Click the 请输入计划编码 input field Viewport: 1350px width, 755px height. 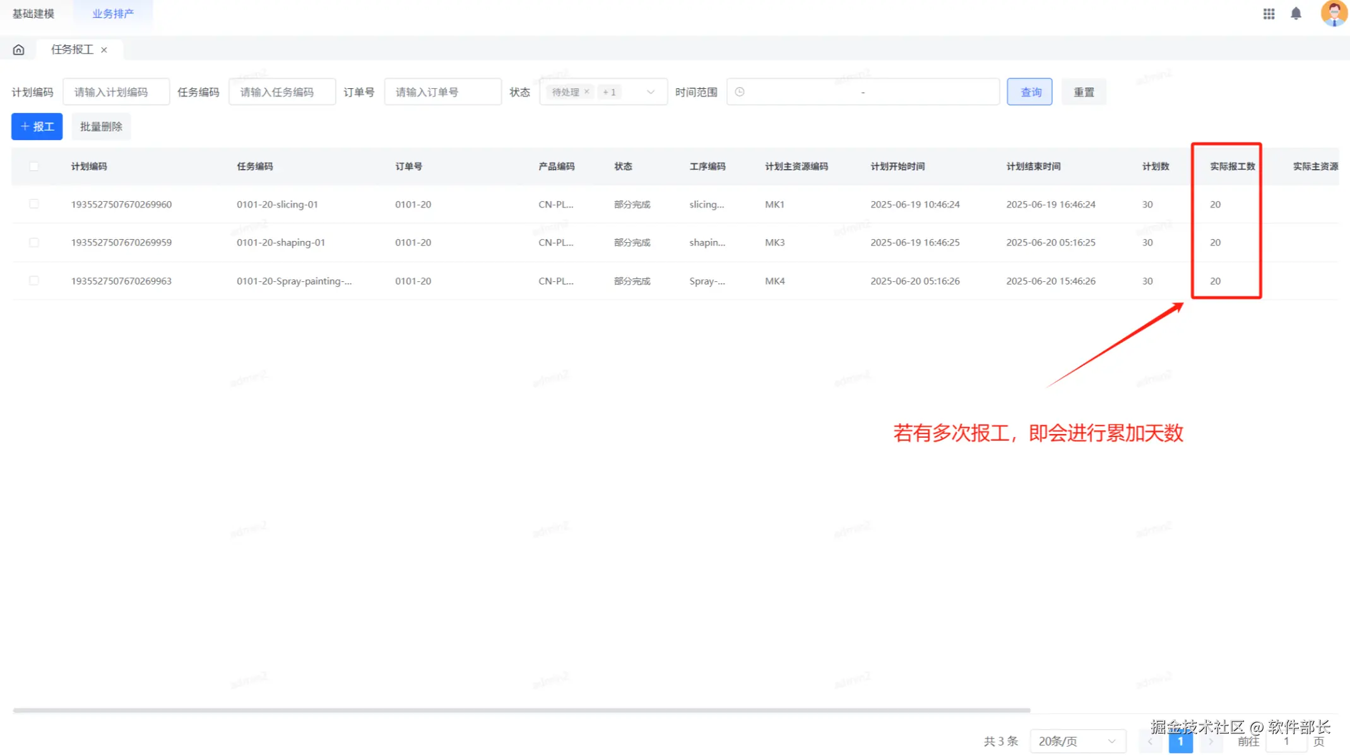(116, 92)
